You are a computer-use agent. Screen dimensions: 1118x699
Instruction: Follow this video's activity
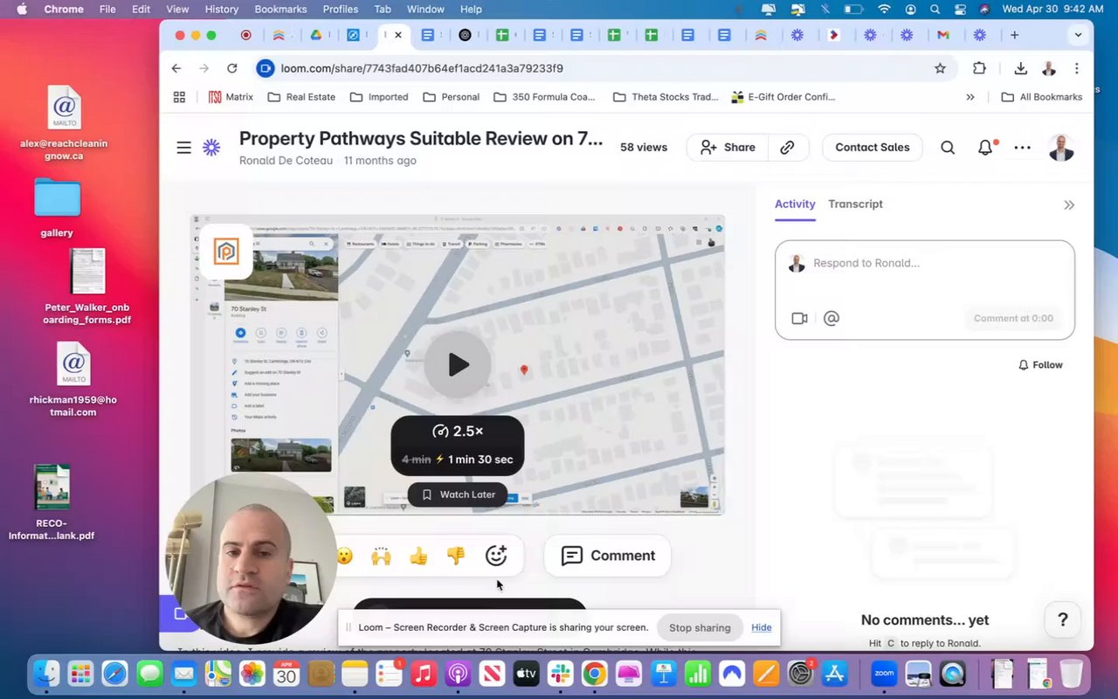tap(1040, 365)
